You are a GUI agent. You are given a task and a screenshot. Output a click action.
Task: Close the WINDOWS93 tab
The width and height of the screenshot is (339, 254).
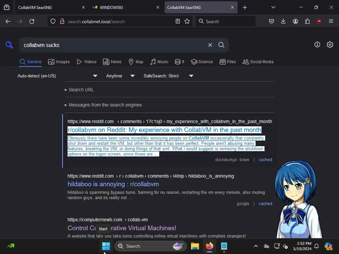click(158, 7)
